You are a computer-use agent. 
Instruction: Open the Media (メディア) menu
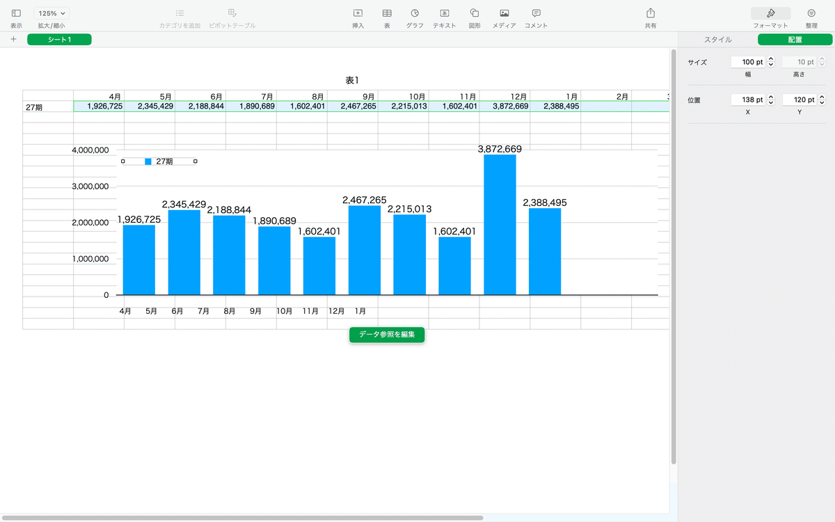click(504, 13)
